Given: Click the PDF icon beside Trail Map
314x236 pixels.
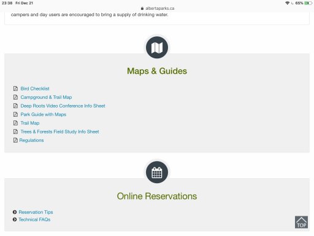Looking at the screenshot, I should [15, 123].
